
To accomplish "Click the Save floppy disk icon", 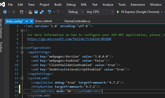I will point(36,12).
